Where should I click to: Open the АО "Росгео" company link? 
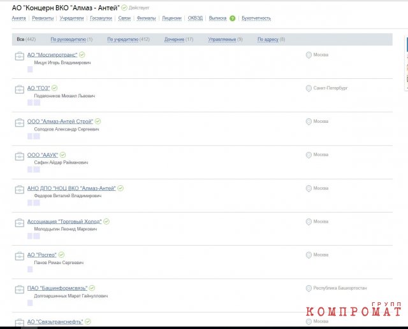click(x=42, y=255)
